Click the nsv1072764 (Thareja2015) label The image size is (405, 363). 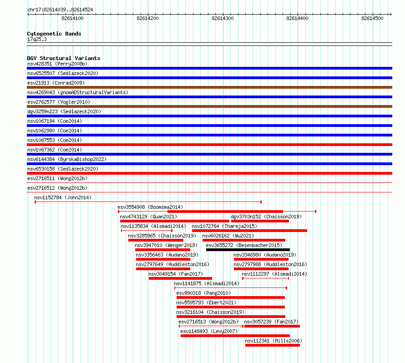point(224,226)
